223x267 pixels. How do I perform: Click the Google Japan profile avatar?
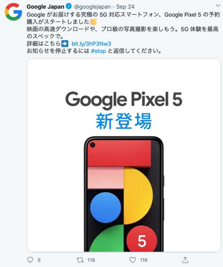(13, 12)
